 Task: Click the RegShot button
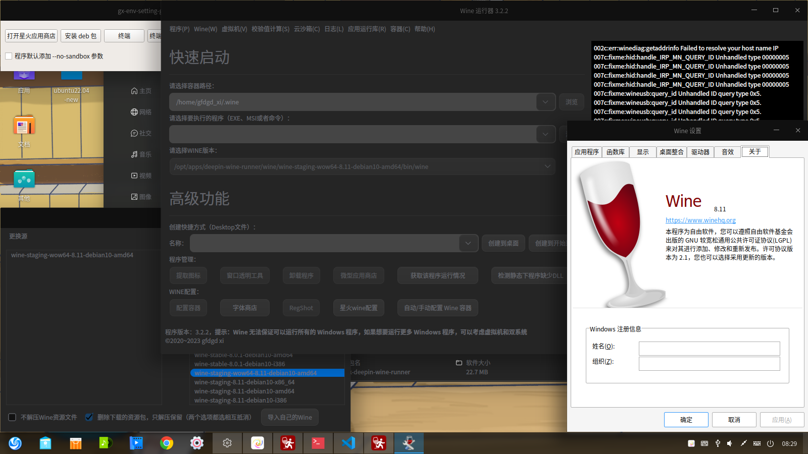click(301, 308)
